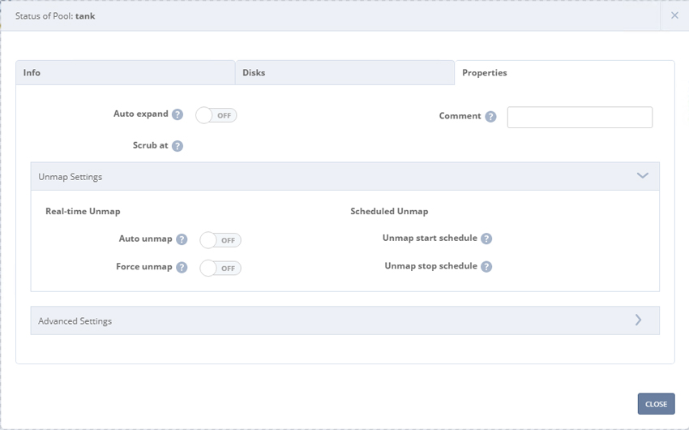The image size is (689, 430).
Task: Click the Unmap Settings section header
Action: (345, 176)
